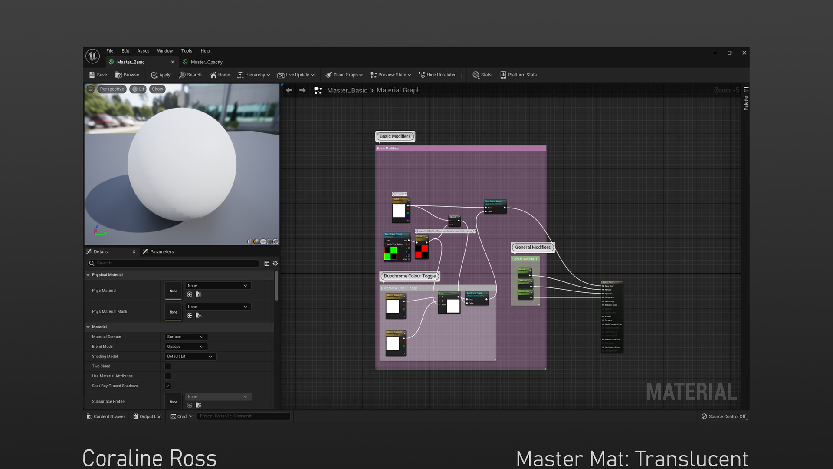The height and width of the screenshot is (469, 833).
Task: Uncheck Cast Ray Traced Shadows
Action: click(x=167, y=386)
